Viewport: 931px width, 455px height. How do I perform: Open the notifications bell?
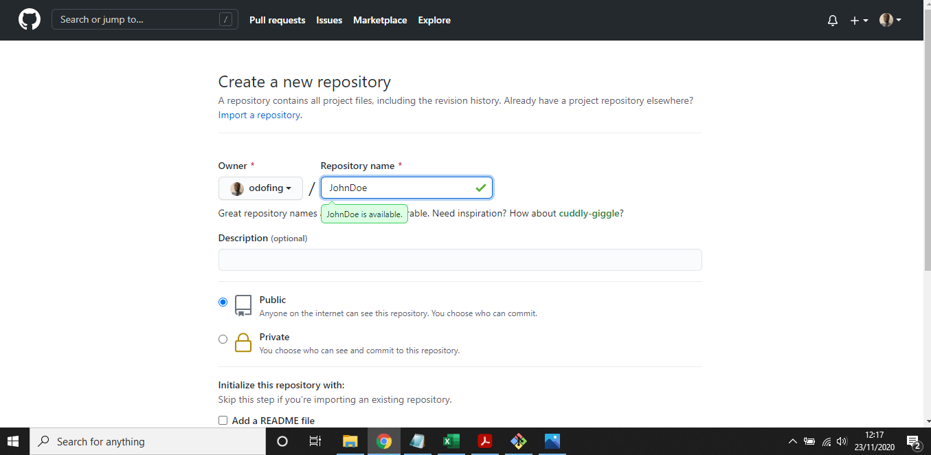pos(833,21)
